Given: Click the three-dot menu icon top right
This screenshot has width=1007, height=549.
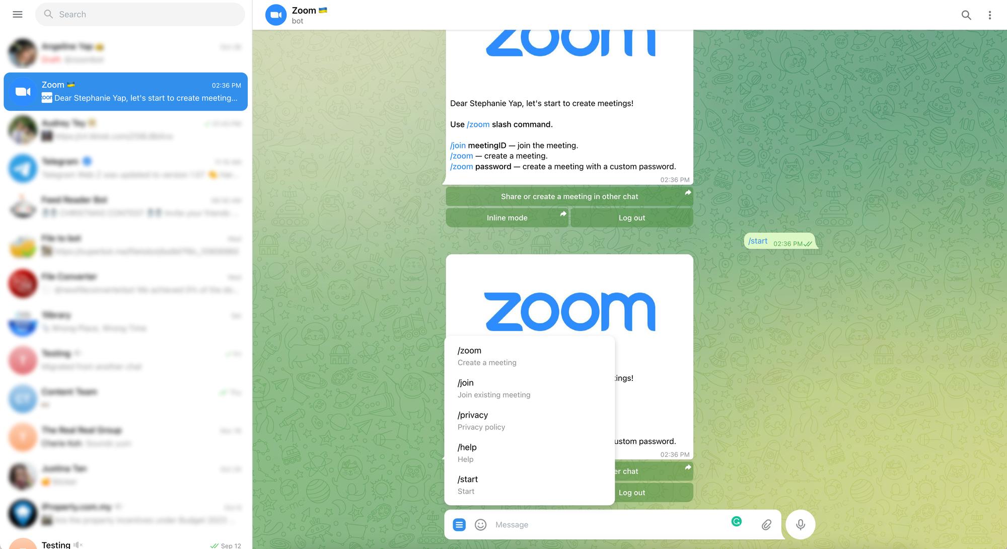Looking at the screenshot, I should tap(989, 14).
